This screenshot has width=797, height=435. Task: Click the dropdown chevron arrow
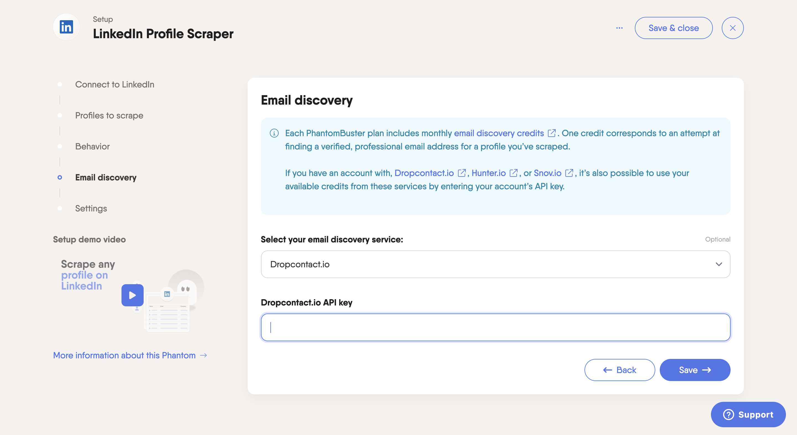(719, 264)
